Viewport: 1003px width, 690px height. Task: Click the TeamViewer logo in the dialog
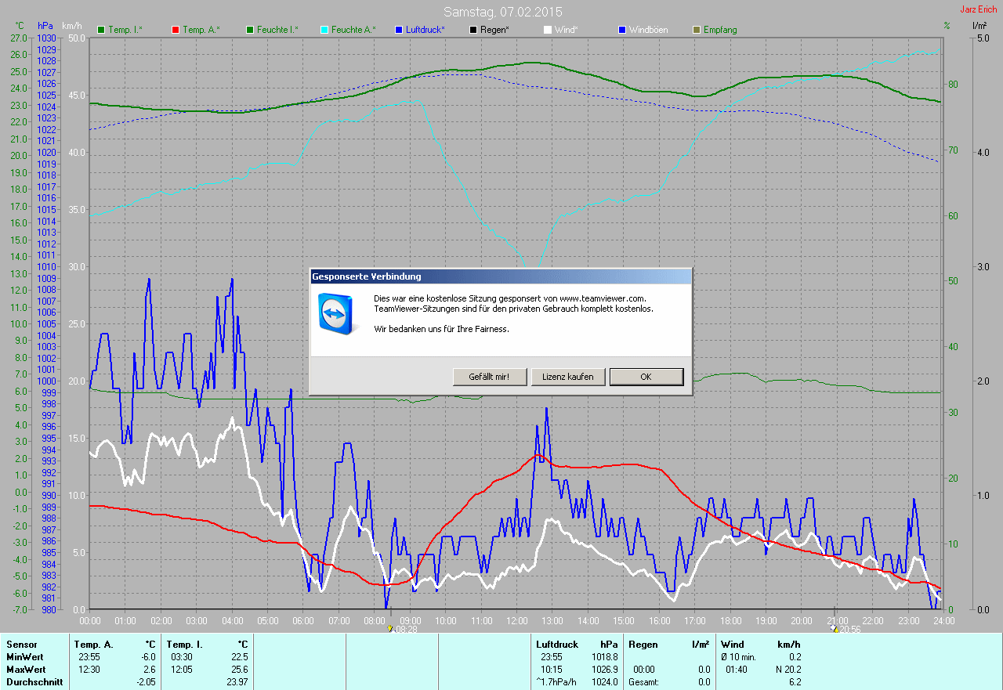[x=337, y=313]
